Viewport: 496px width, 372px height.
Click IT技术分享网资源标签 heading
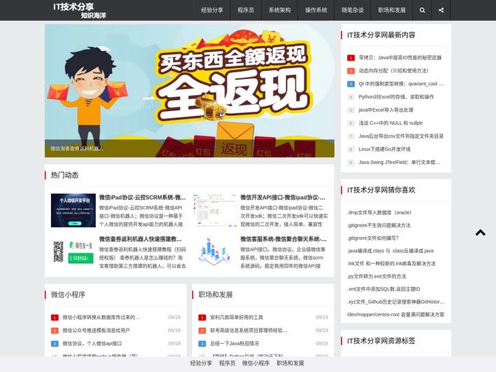point(381,341)
